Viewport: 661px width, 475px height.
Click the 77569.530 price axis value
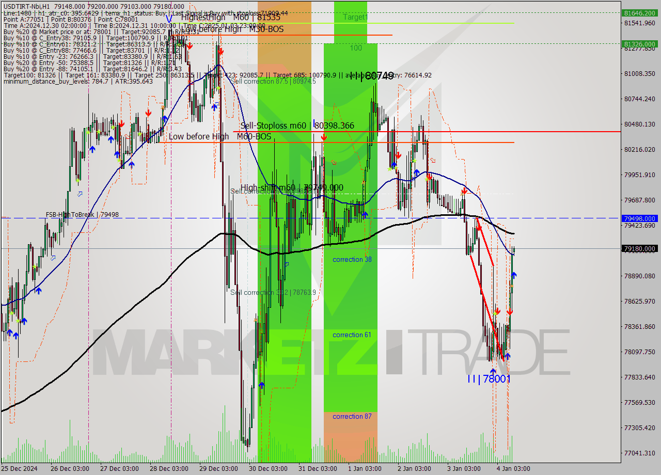[x=640, y=402]
